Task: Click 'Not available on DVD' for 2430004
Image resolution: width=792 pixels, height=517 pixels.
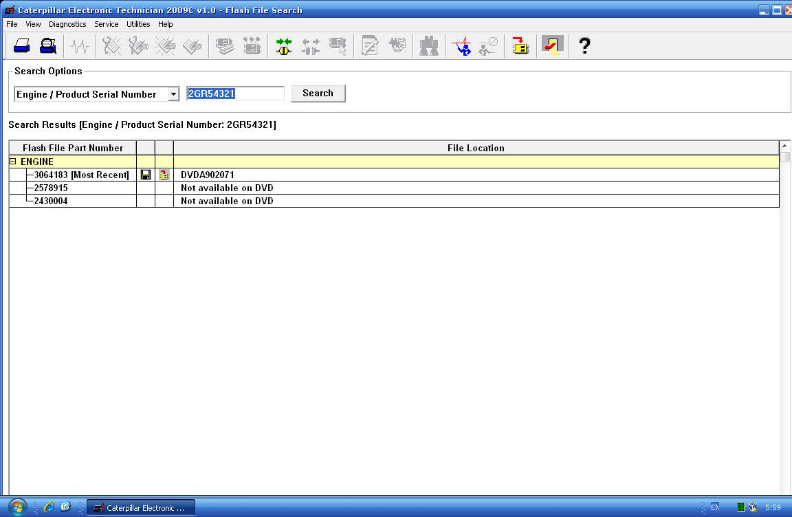Action: (227, 201)
